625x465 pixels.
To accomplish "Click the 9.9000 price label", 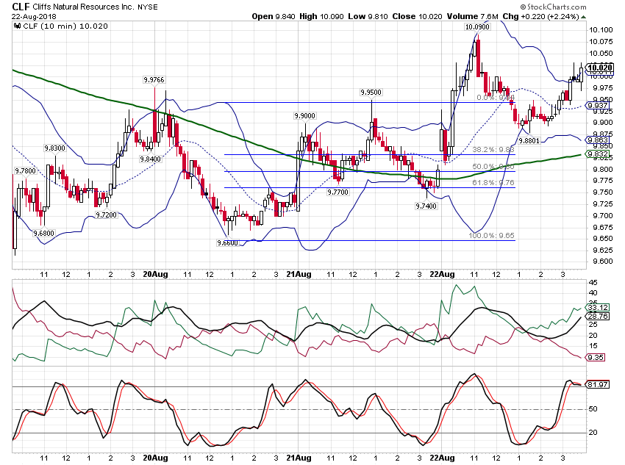I will (x=305, y=116).
